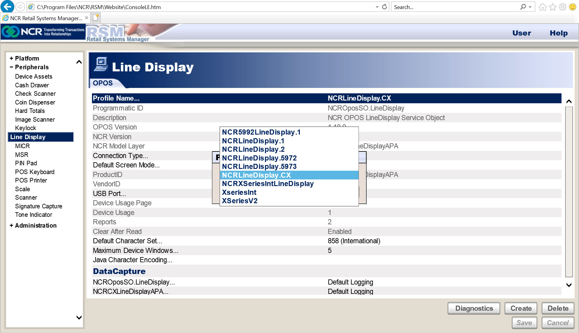Go to the browser home page
The height and width of the screenshot is (333, 579).
coord(543,7)
